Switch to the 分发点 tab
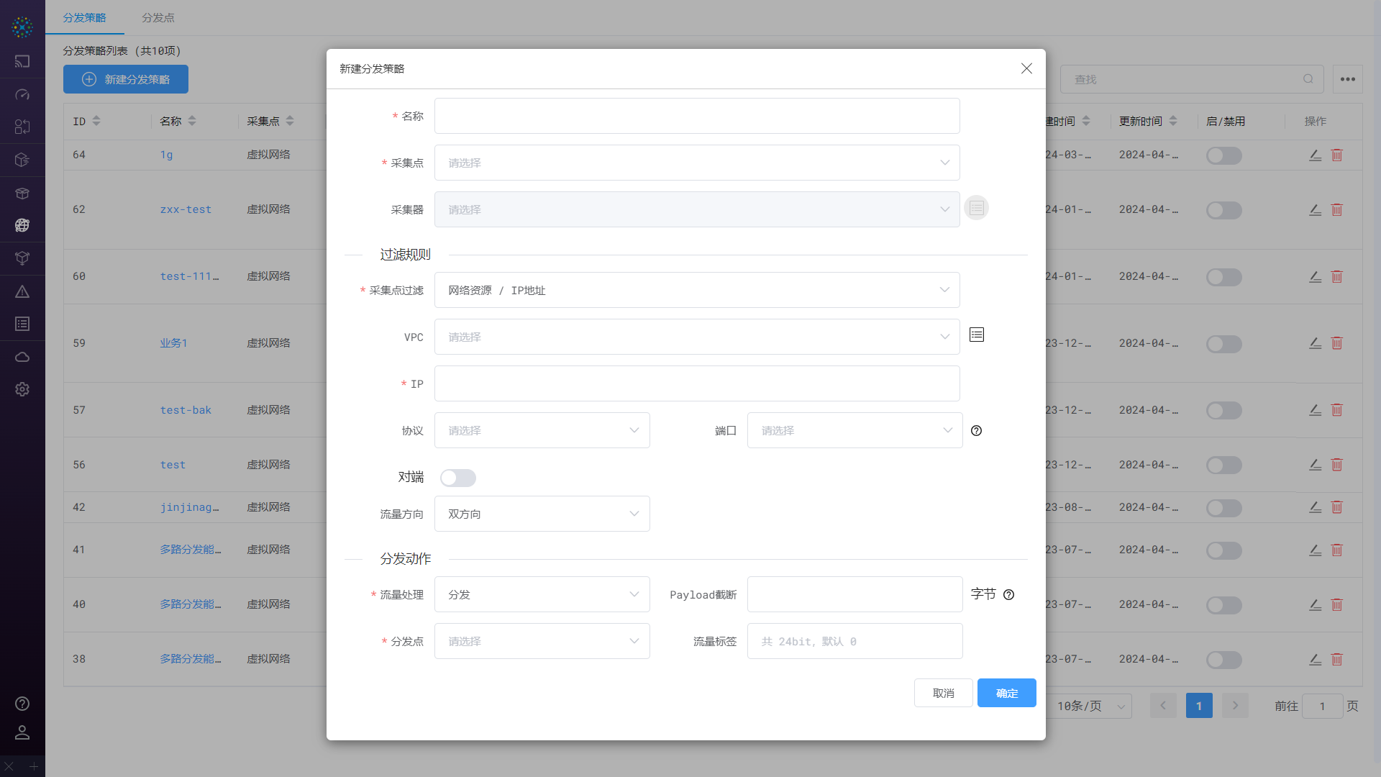 coord(158,18)
